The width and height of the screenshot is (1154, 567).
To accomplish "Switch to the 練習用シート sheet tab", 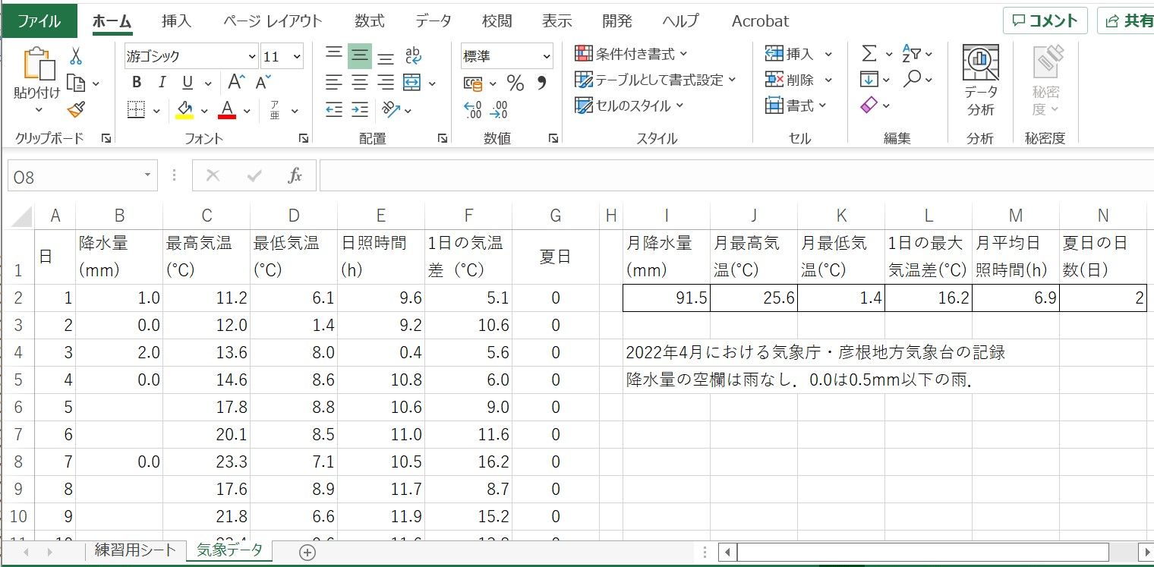I will click(134, 552).
